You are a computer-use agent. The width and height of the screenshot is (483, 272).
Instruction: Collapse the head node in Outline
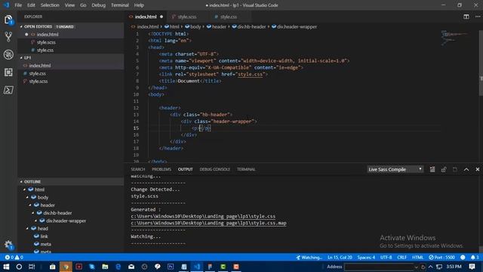pos(27,228)
